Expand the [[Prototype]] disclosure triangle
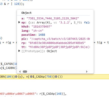The image size is (109, 97). click(19, 51)
